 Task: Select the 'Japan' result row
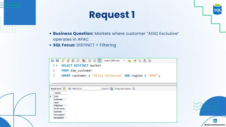[60, 102]
